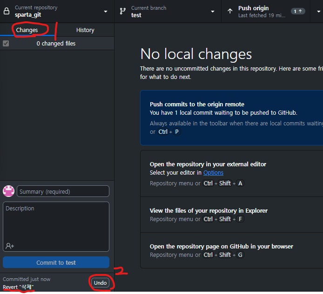Expand the dropdown arrow right of Push origin
Screen dimensions: 323x294
(318, 12)
